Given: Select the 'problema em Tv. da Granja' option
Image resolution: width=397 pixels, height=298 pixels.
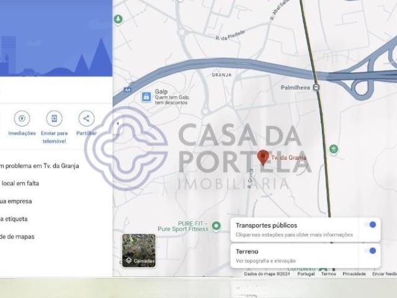Looking at the screenshot, I should [40, 166].
